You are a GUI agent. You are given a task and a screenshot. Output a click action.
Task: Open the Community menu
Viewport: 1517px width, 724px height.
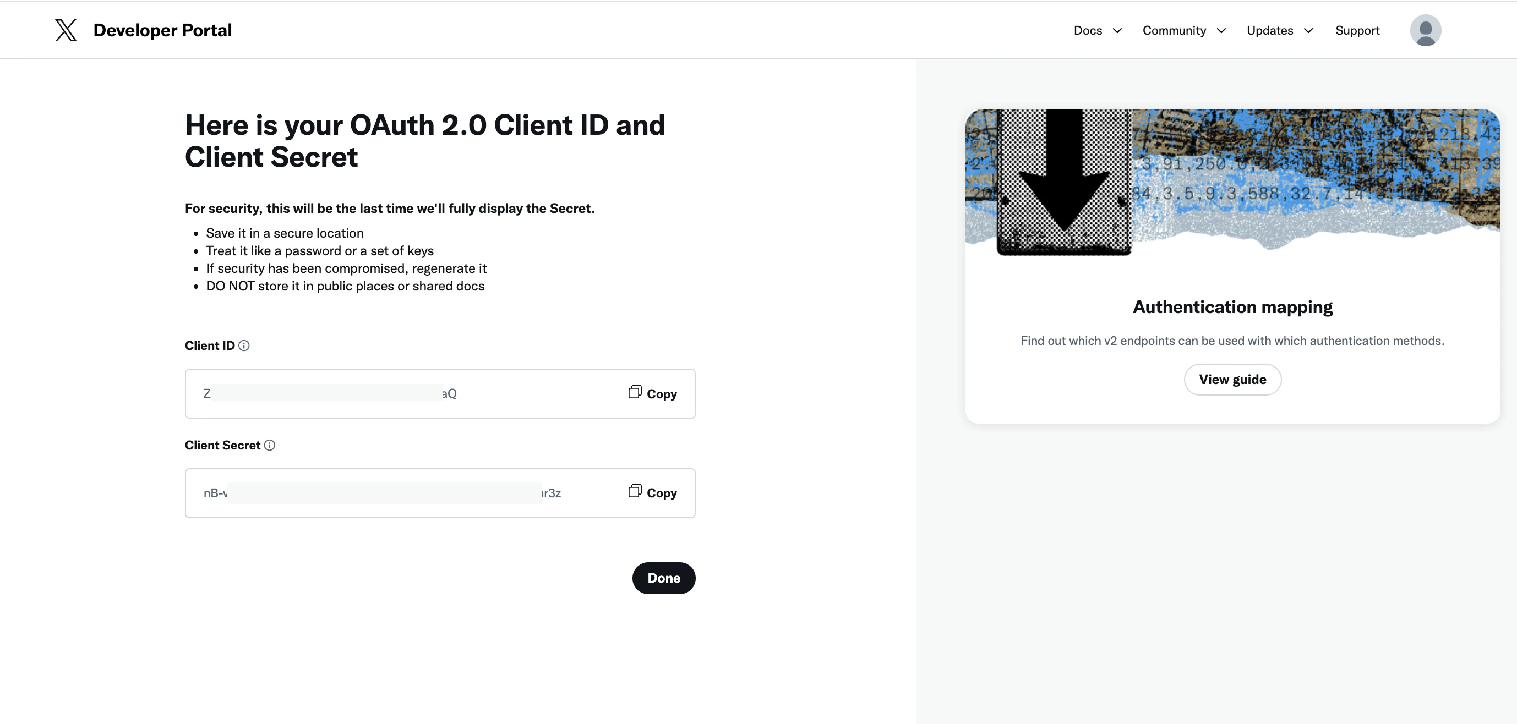tap(1174, 31)
